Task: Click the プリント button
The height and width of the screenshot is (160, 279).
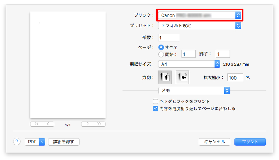Action: [x=250, y=142]
